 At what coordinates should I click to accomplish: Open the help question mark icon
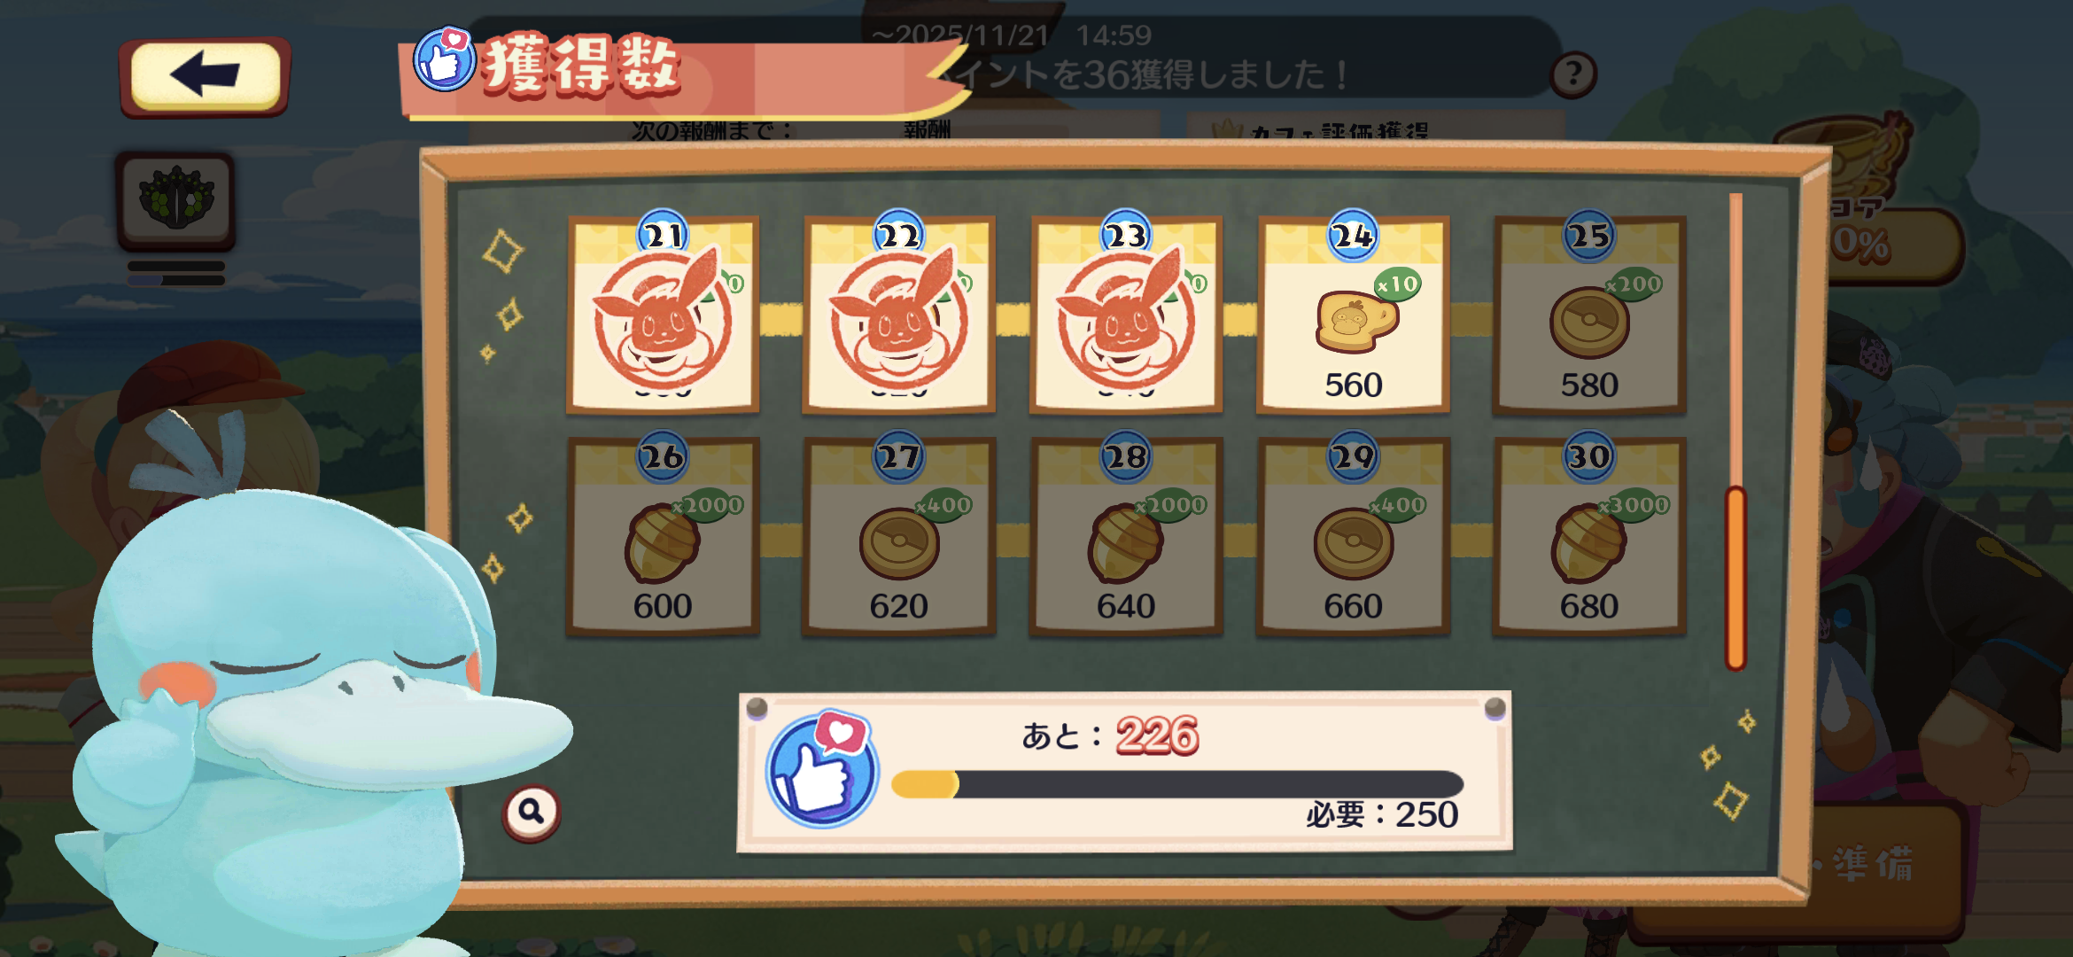point(1573,74)
